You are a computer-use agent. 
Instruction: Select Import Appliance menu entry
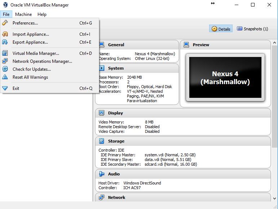click(x=50, y=34)
